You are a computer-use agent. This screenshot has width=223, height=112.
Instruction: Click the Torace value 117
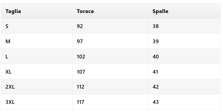[x=81, y=102]
